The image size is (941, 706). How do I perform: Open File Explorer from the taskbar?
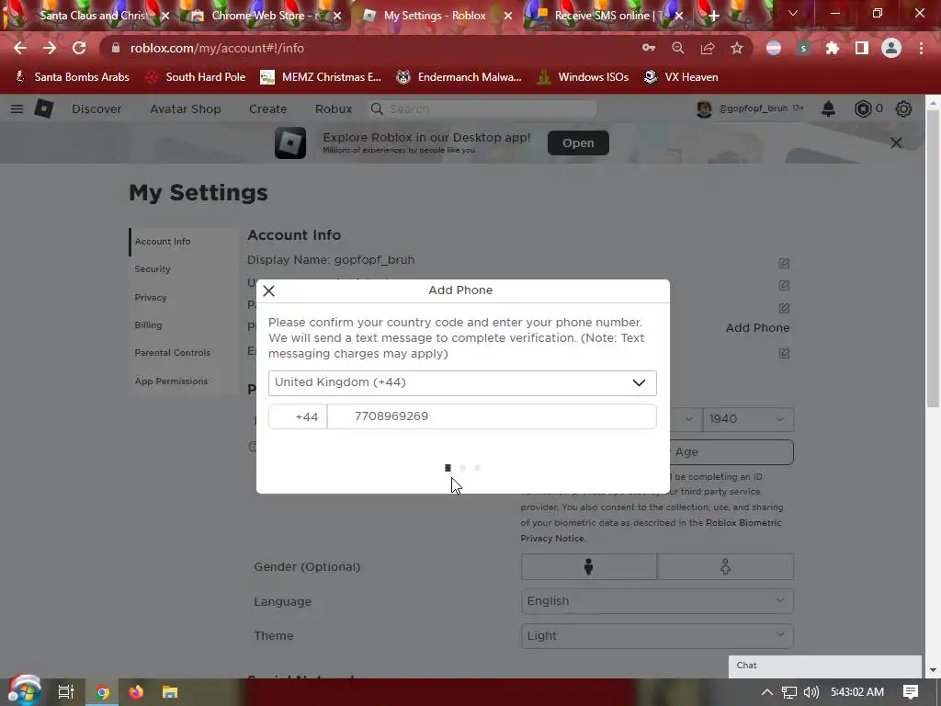coord(170,692)
